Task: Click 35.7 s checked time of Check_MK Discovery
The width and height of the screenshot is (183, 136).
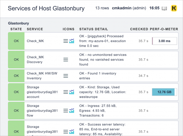Action: tap(143, 59)
